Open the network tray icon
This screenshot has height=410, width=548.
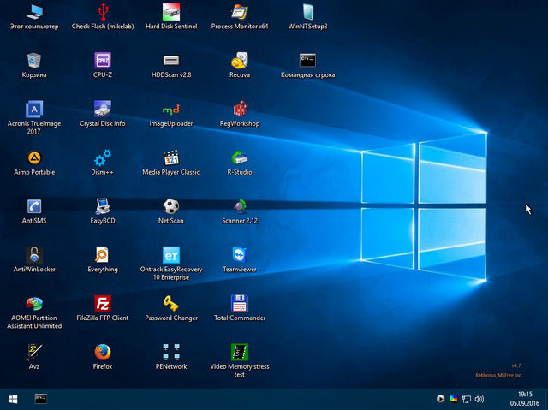(466, 399)
